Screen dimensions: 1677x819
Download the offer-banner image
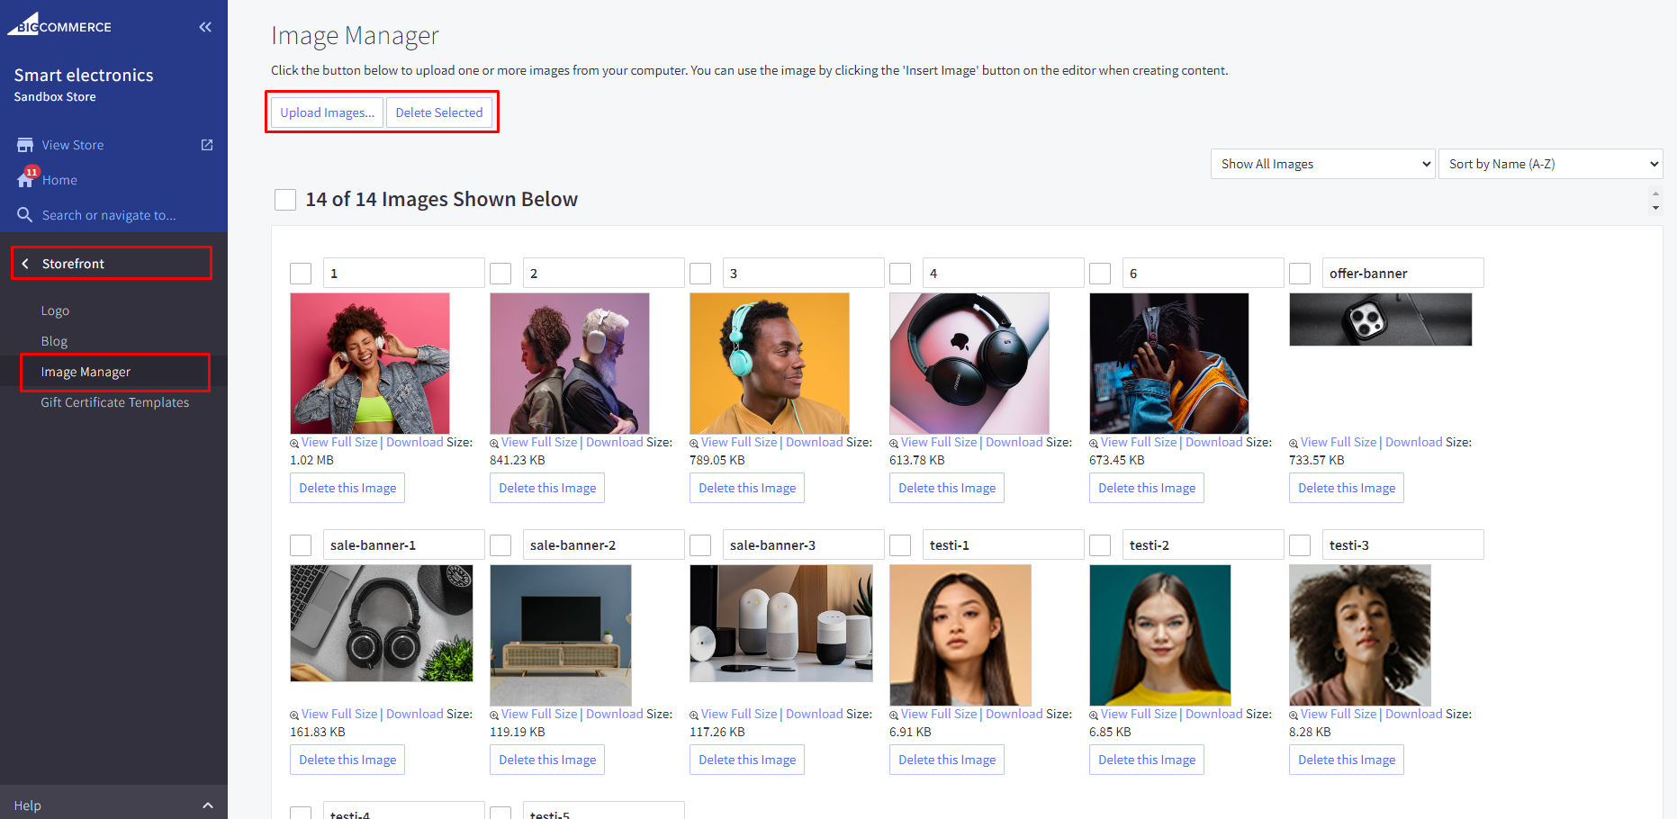[1413, 442]
